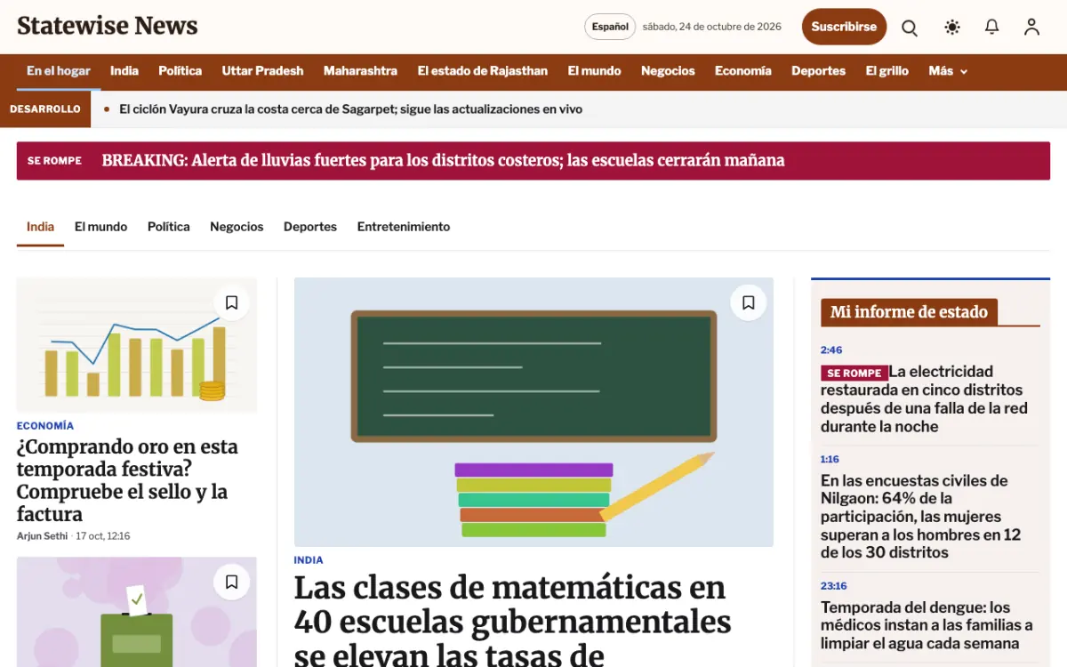Click the Suscribirse button
This screenshot has height=667, width=1067.
(844, 27)
